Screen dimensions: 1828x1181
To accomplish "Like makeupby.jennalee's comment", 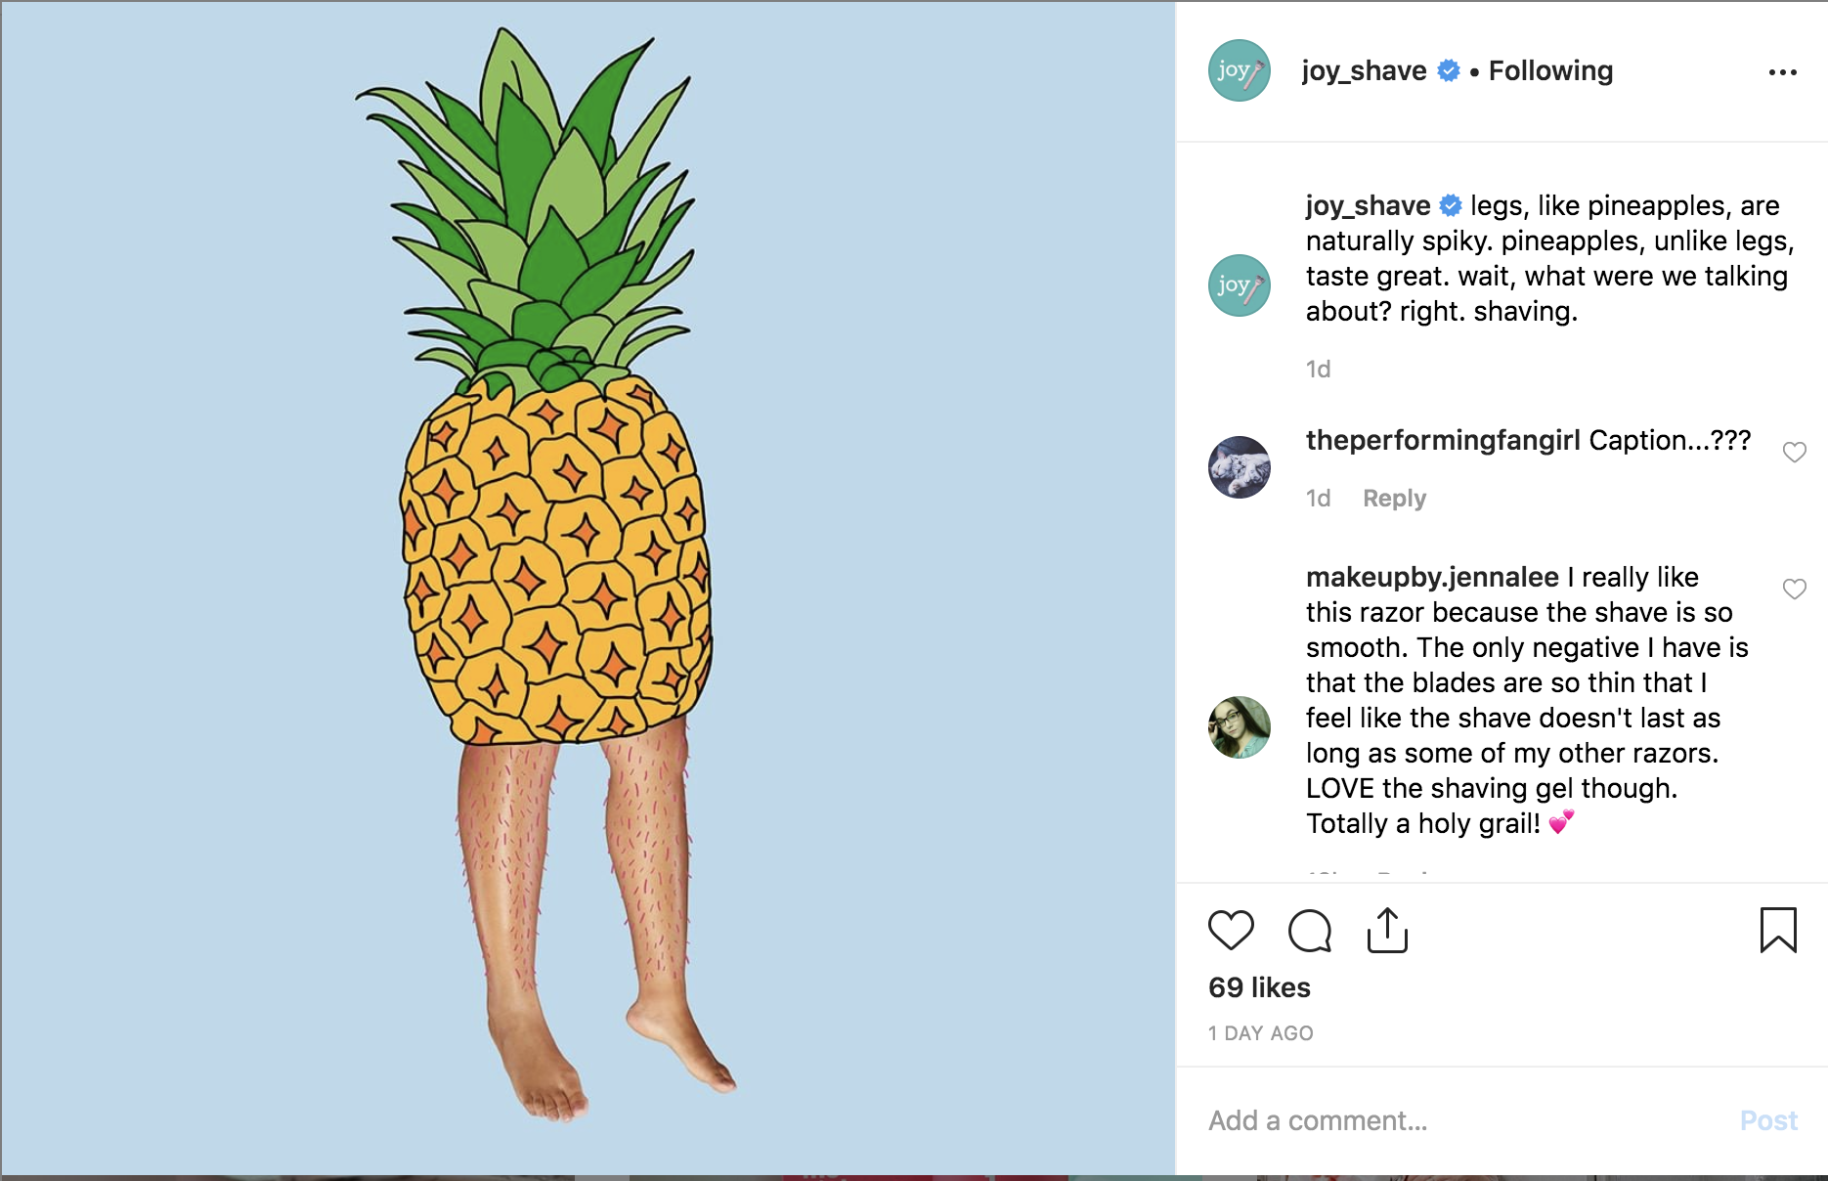I will click(1794, 590).
